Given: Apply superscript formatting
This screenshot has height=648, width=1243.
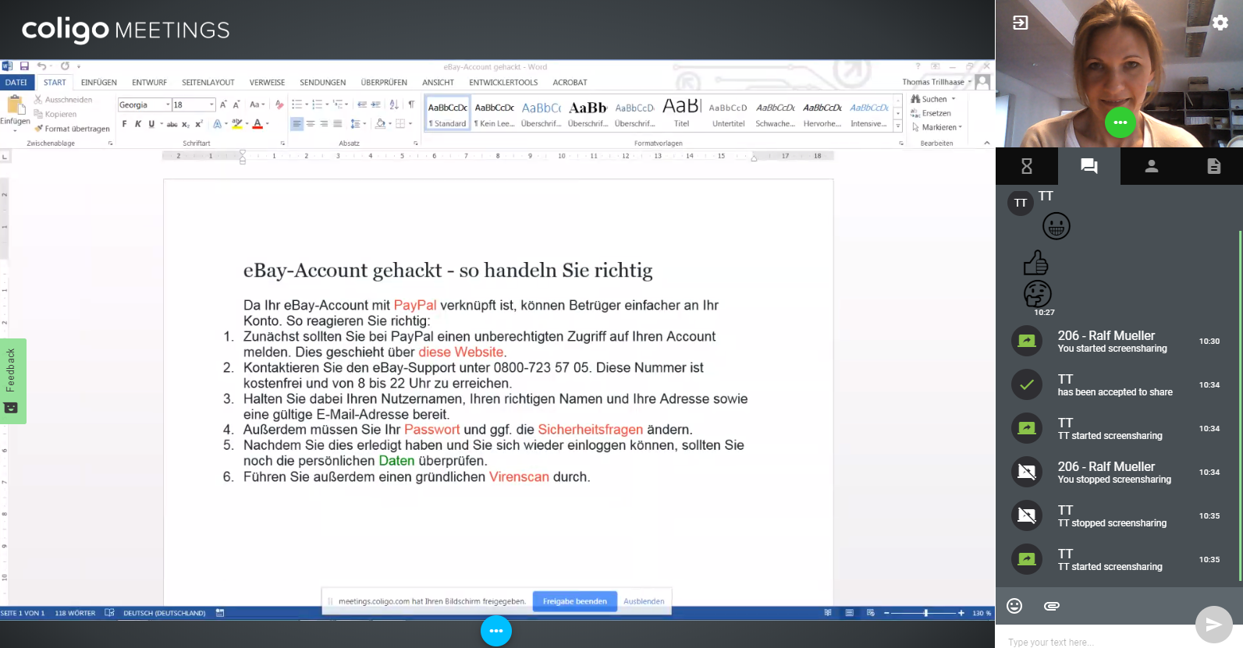Looking at the screenshot, I should [199, 124].
